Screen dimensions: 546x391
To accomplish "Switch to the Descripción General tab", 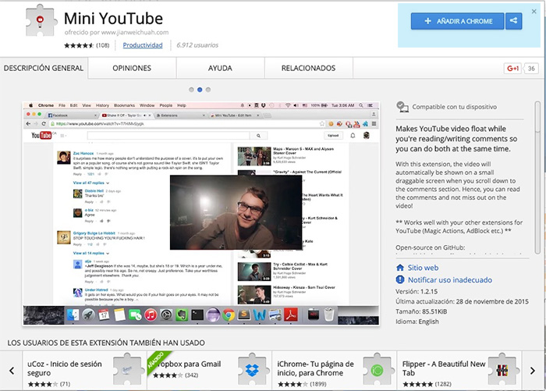I will (x=44, y=68).
